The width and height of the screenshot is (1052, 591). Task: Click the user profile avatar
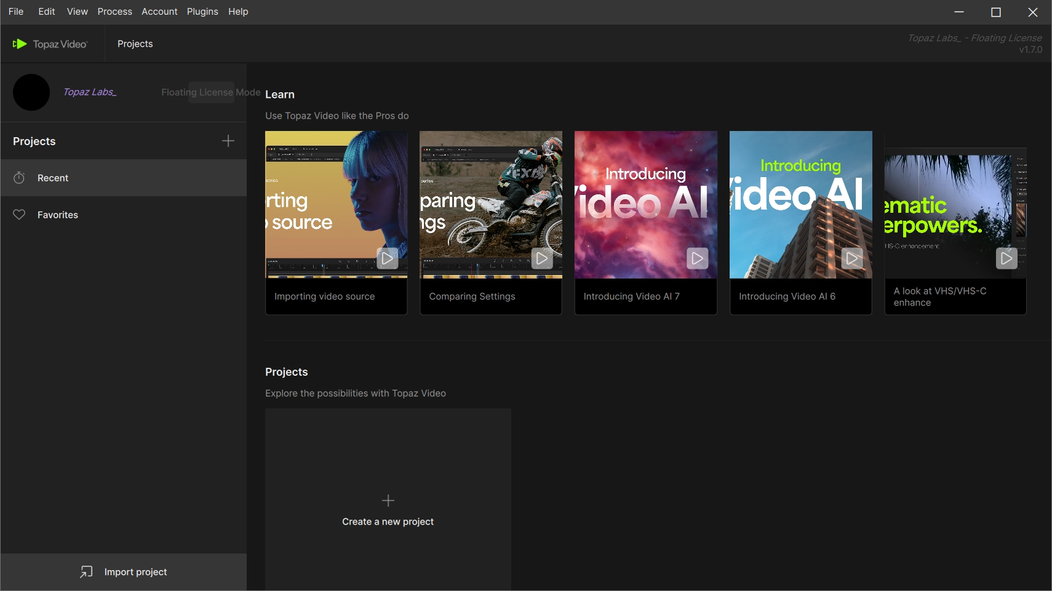(31, 92)
